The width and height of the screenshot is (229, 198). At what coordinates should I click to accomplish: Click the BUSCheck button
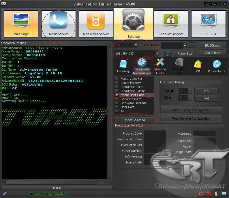(212, 46)
